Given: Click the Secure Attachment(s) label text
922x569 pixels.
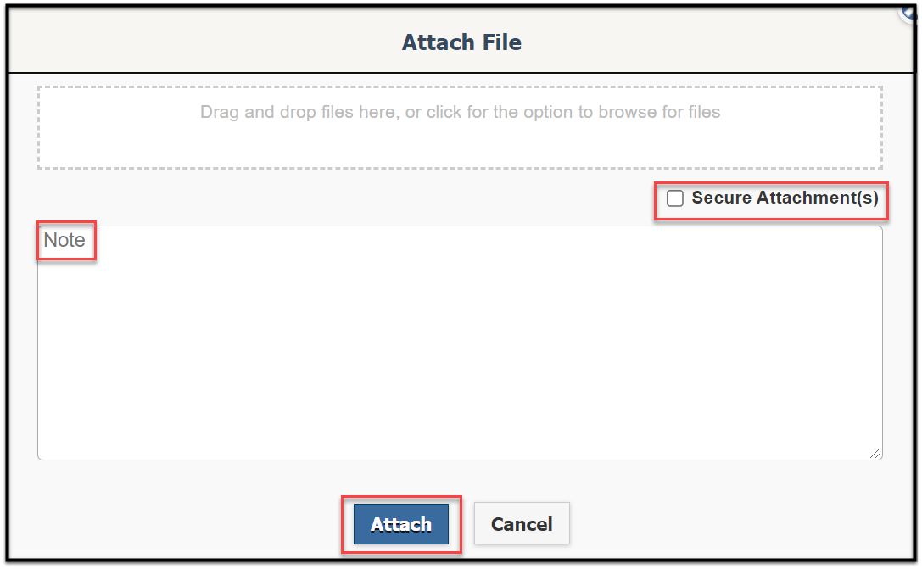Looking at the screenshot, I should (785, 198).
